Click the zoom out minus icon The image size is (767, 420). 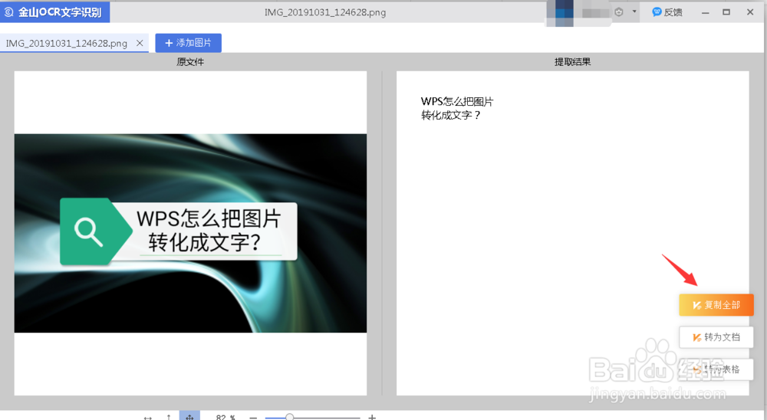click(x=253, y=418)
